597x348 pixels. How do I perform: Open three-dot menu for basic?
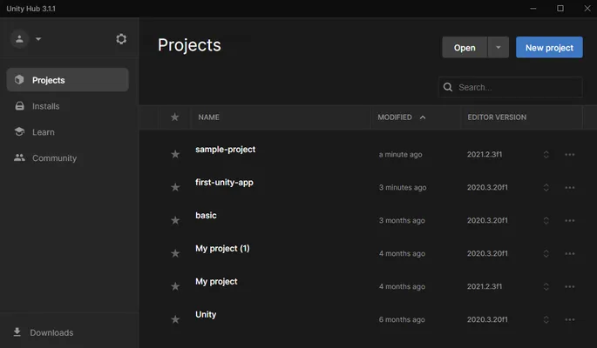pyautogui.click(x=570, y=220)
